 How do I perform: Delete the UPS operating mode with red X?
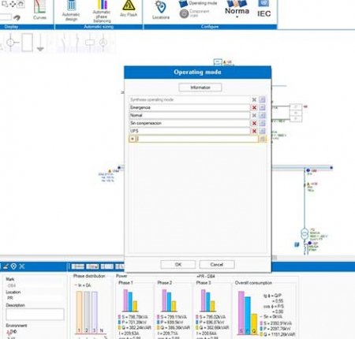(x=254, y=131)
